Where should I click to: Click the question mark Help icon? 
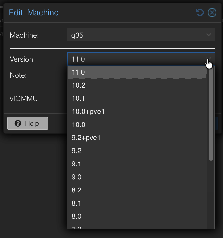click(18, 123)
